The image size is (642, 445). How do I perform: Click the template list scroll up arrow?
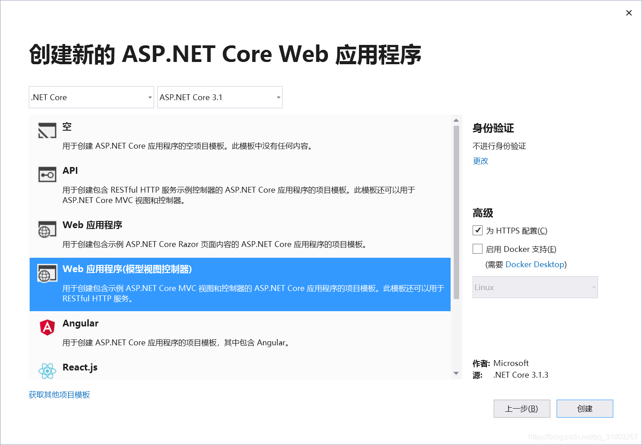click(x=456, y=120)
